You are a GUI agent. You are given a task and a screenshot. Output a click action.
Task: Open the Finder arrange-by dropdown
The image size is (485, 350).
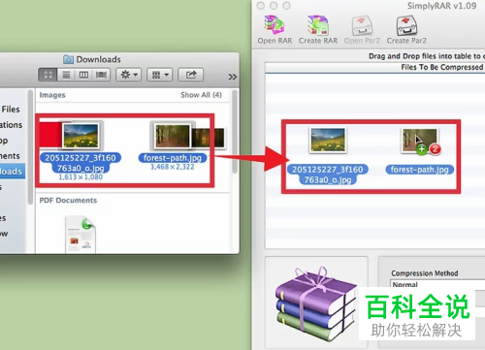(x=160, y=75)
